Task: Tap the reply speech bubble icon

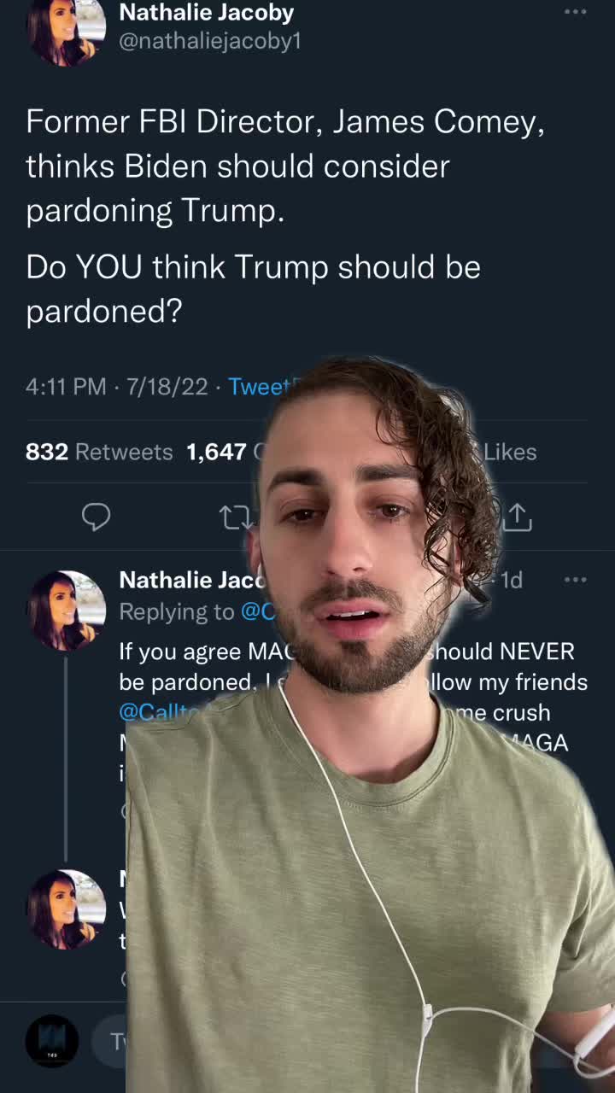Action: pos(96,517)
